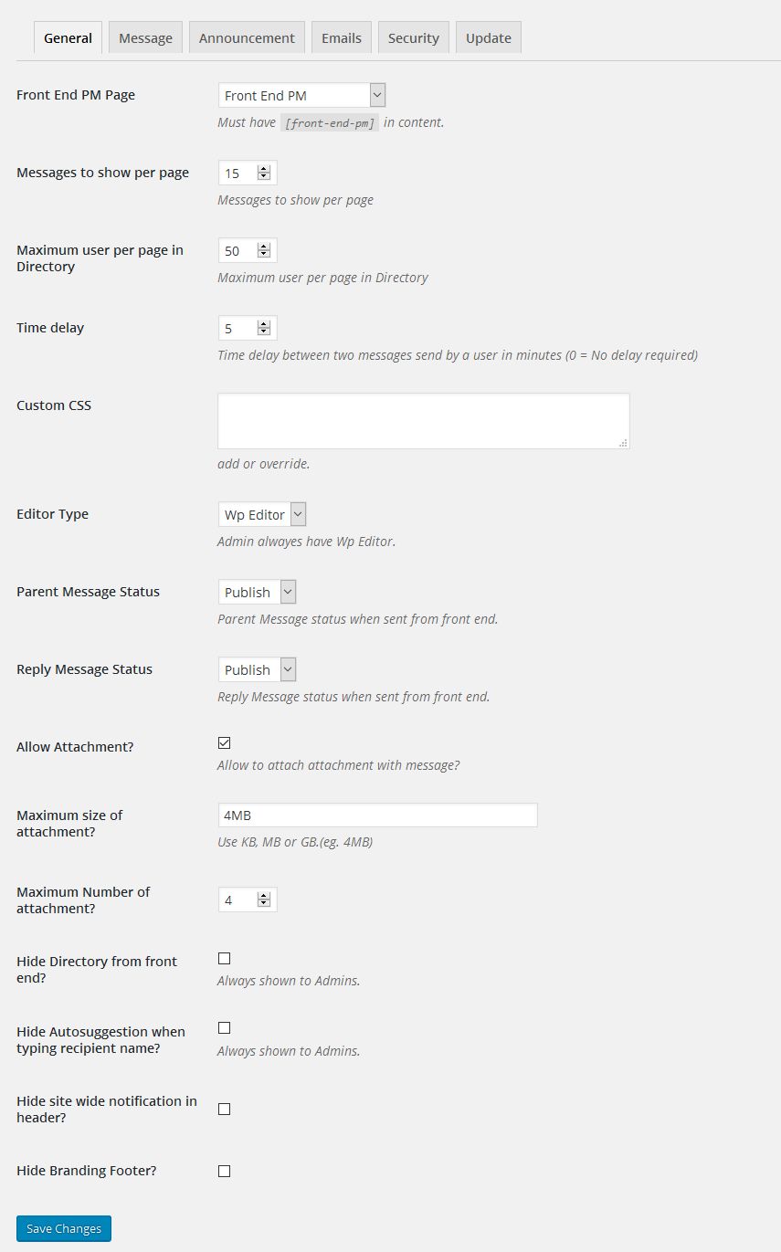Switch to the Update tab
This screenshot has height=1252, width=781.
(488, 37)
